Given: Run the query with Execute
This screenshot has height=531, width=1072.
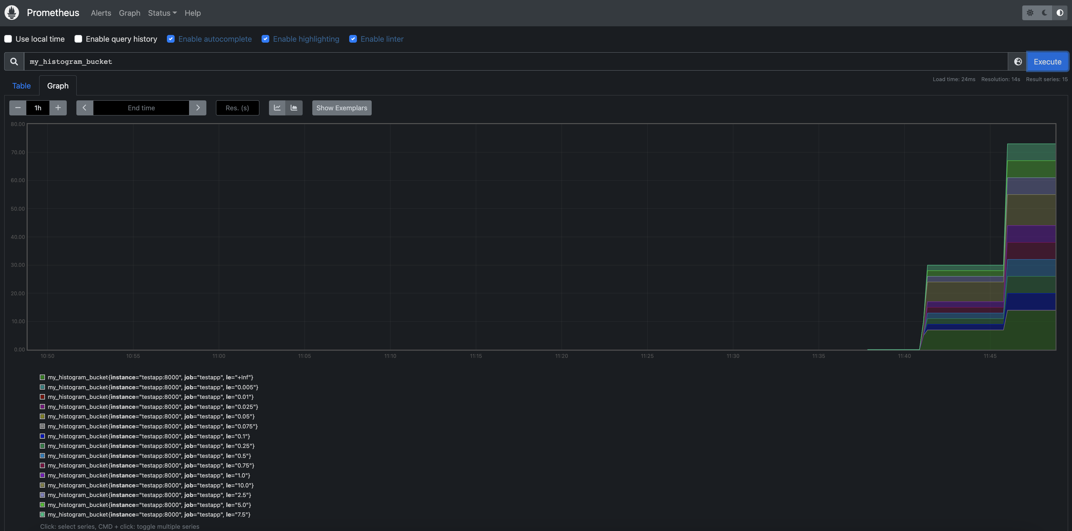Looking at the screenshot, I should point(1048,62).
